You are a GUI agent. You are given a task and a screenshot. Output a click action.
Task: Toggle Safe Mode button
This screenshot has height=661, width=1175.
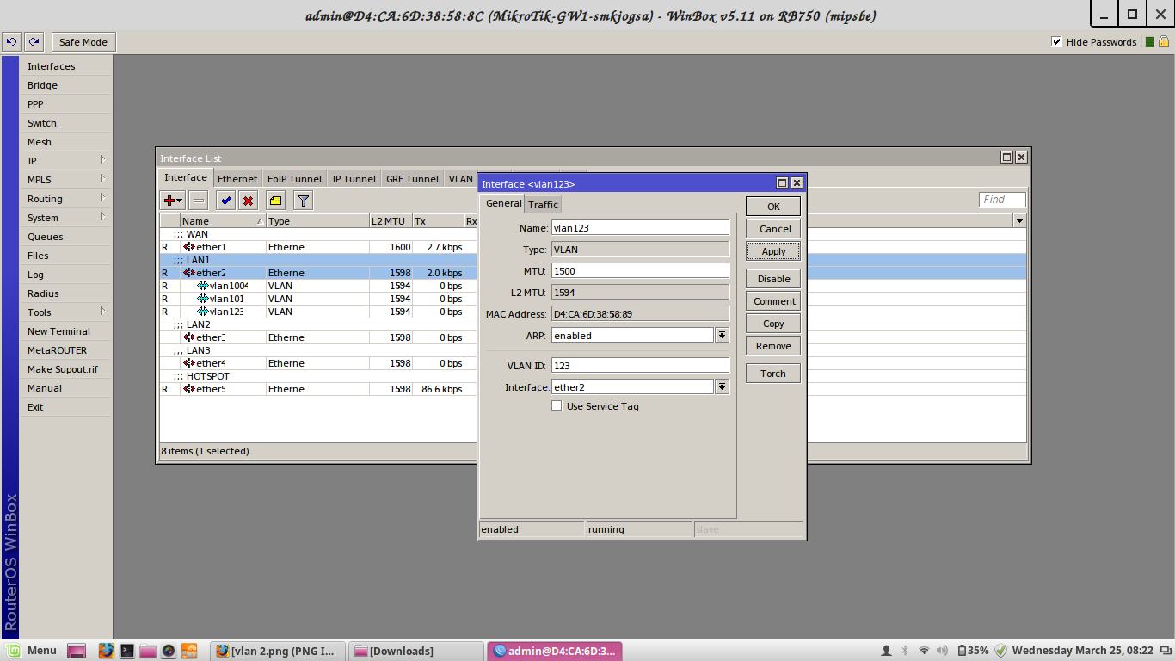pyautogui.click(x=83, y=42)
